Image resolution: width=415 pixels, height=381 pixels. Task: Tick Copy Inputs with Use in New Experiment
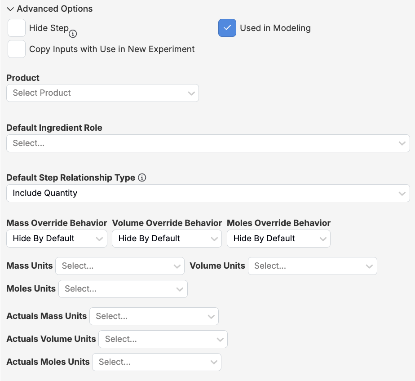tap(17, 49)
